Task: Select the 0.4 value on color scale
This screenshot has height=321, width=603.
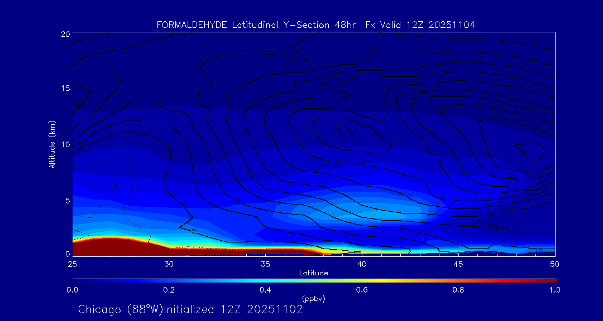Action: click(x=265, y=290)
